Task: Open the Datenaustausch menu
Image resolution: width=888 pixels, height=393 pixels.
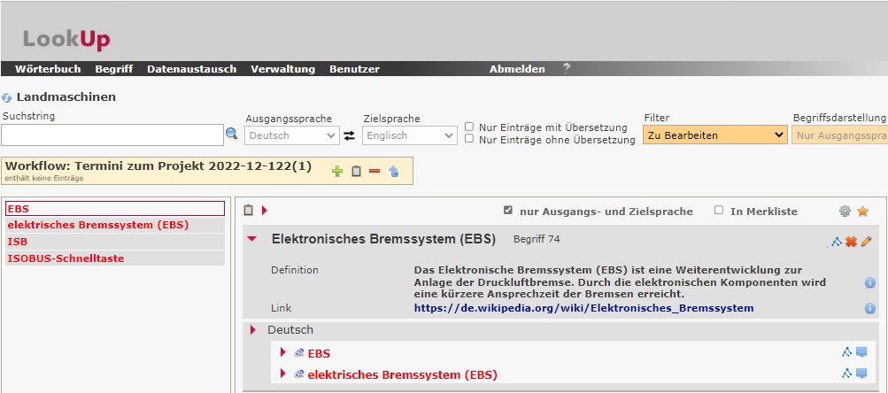Action: [191, 69]
